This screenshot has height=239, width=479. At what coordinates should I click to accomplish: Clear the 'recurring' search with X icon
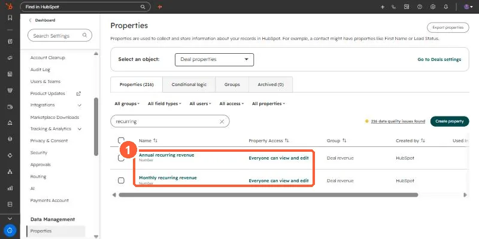click(222, 121)
